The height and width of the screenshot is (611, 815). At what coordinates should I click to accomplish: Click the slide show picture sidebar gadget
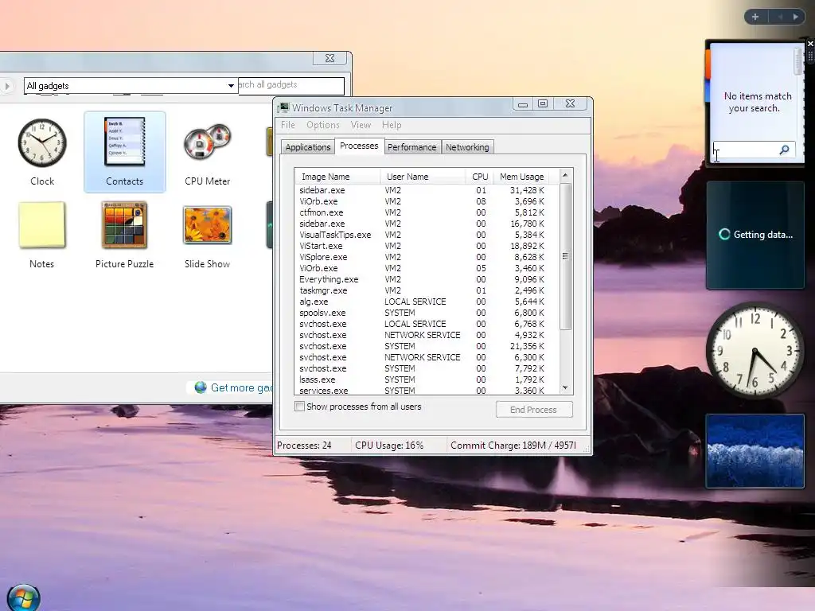(755, 451)
